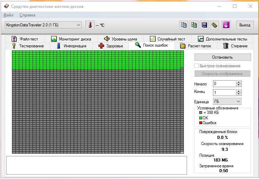Decrease the Начало value with down arrow
Image resolution: width=259 pixels, height=179 pixels.
239,85
